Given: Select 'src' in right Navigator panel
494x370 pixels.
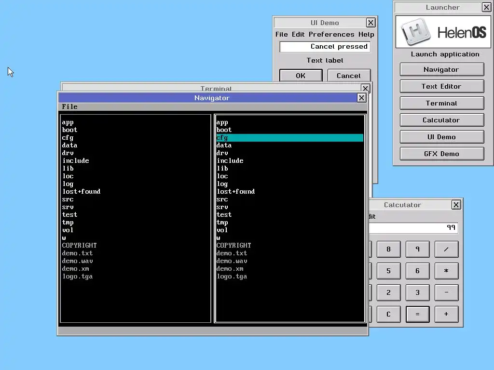Looking at the screenshot, I should point(290,199).
